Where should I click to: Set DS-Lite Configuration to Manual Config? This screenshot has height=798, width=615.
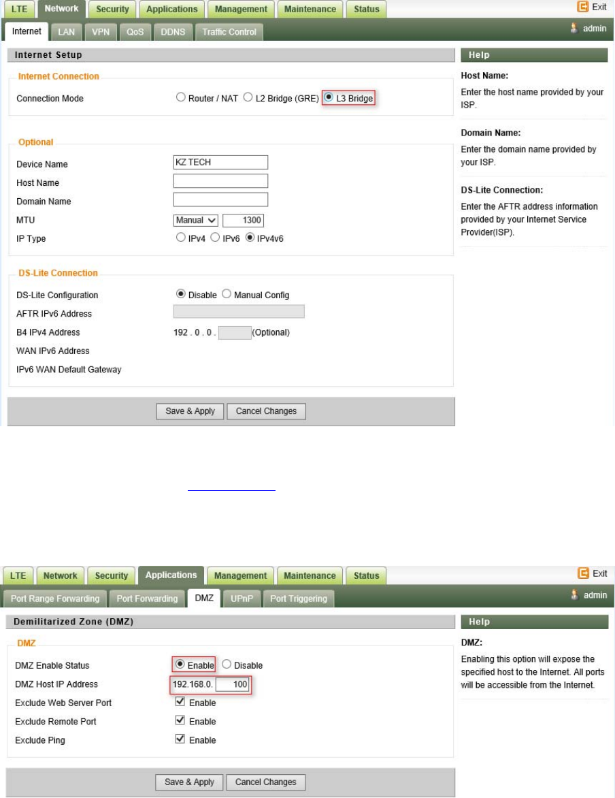tap(227, 293)
